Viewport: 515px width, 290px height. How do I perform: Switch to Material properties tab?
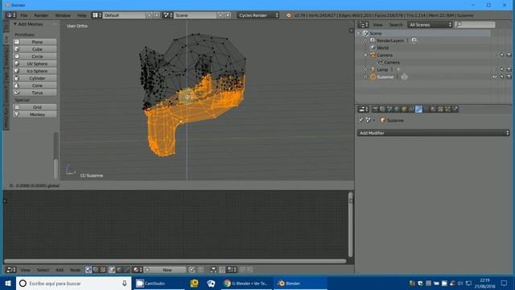[x=433, y=110]
